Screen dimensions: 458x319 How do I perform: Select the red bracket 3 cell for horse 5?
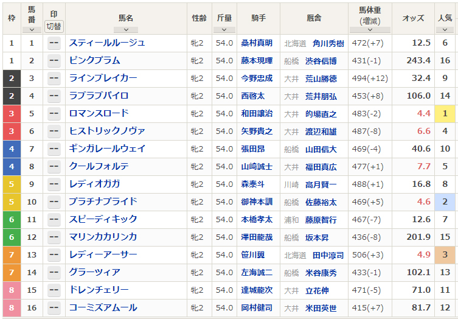(12, 113)
